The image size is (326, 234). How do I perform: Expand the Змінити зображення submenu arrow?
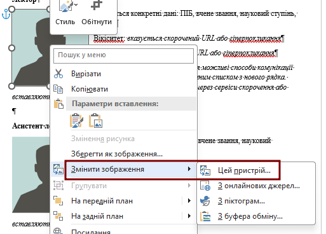[x=189, y=169]
